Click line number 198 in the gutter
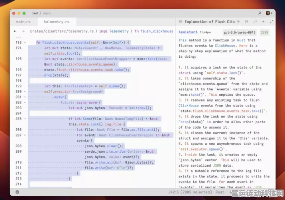The width and height of the screenshot is (285, 200). [x=19, y=81]
